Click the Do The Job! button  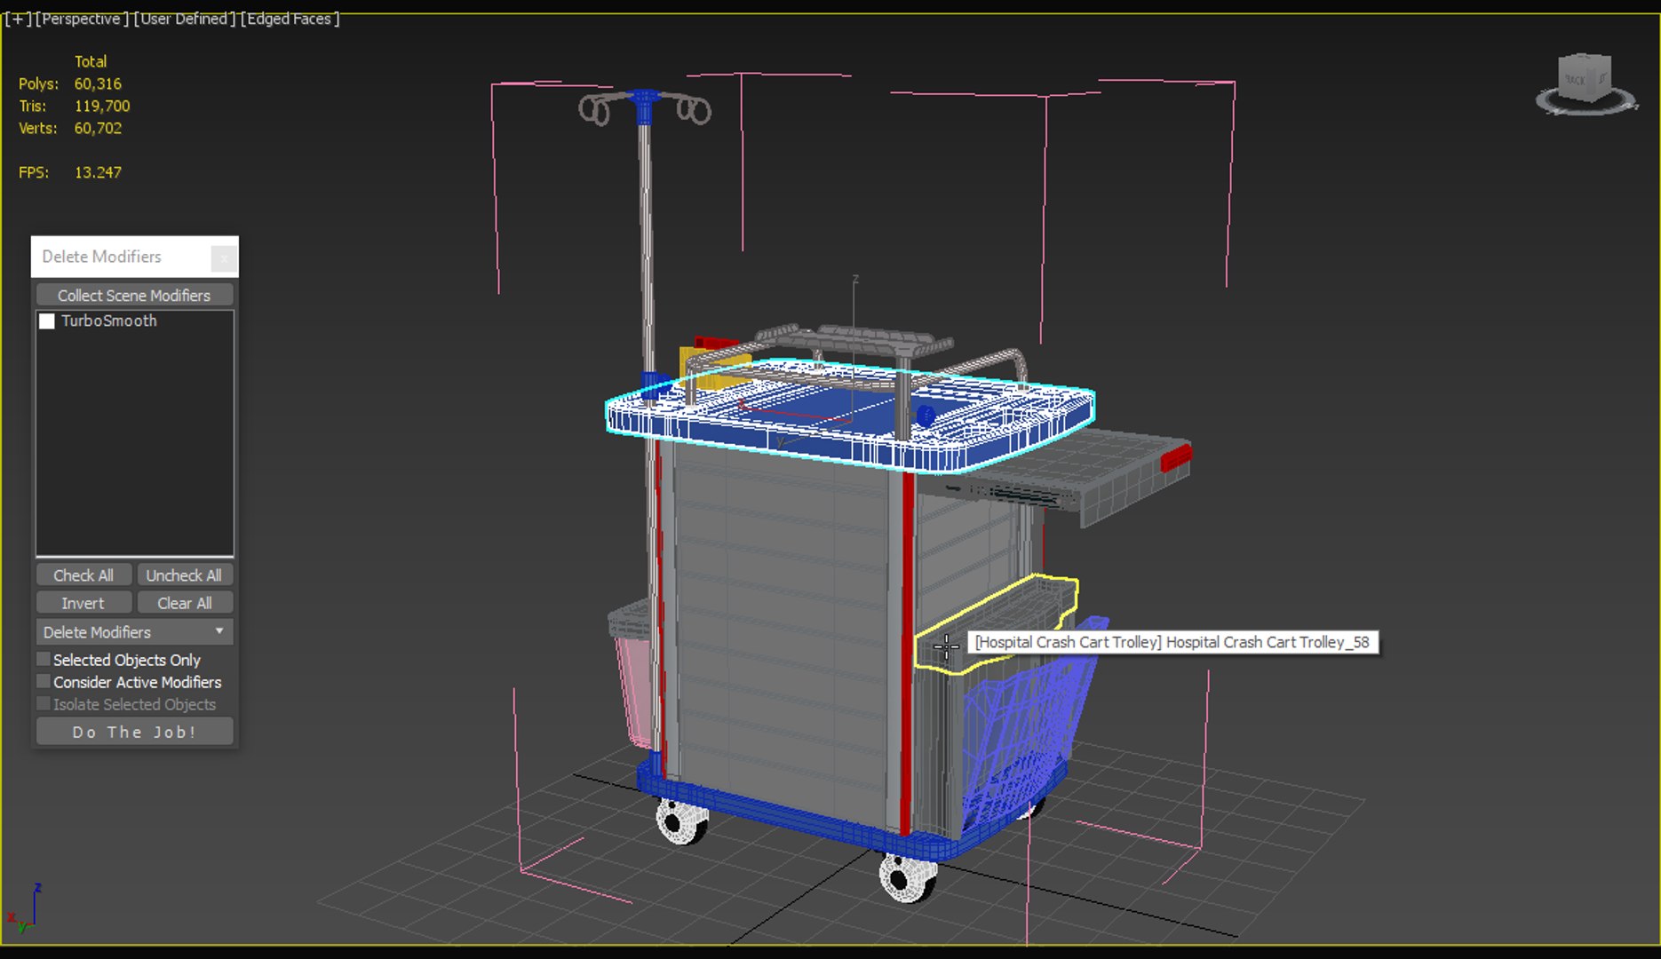coord(134,732)
